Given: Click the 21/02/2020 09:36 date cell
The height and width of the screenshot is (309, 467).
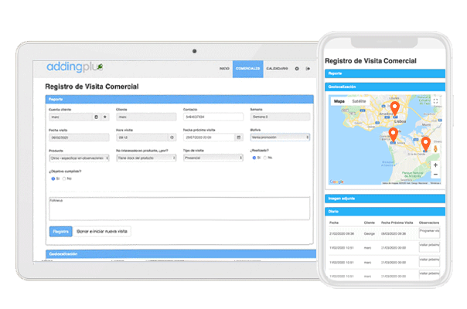Looking at the screenshot, I should point(342,234).
